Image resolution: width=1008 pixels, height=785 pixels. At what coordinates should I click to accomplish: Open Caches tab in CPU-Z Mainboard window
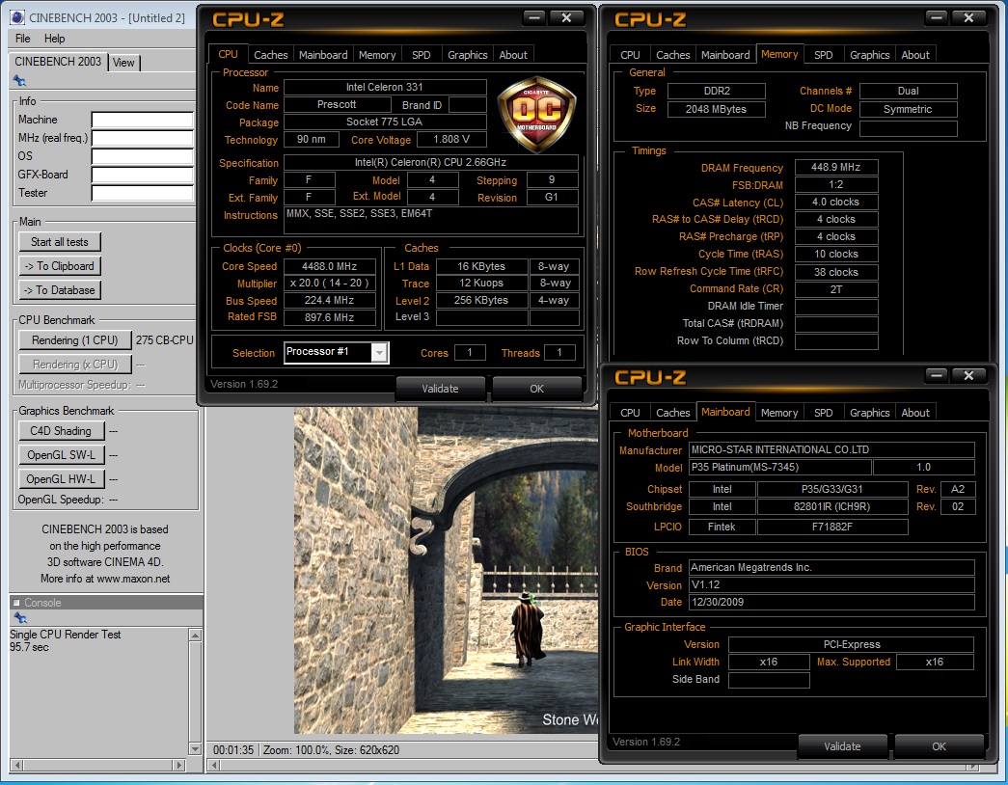point(673,413)
